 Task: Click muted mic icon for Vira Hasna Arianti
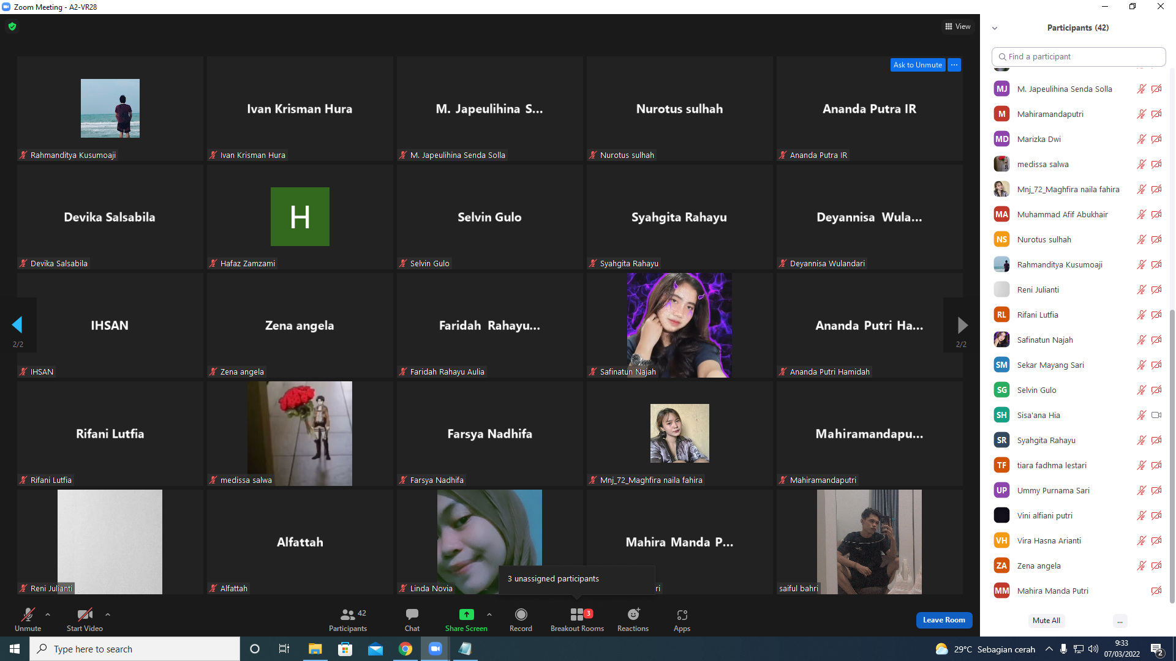[1142, 540]
